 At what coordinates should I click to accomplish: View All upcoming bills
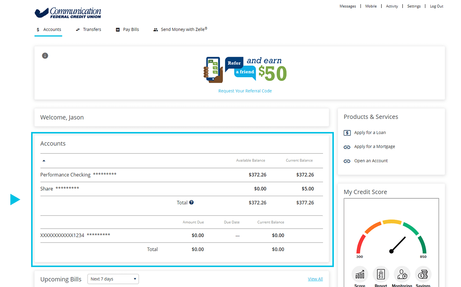(x=315, y=279)
